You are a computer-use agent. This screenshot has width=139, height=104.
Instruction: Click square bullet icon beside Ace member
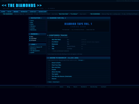pyautogui.click(x=30, y=37)
